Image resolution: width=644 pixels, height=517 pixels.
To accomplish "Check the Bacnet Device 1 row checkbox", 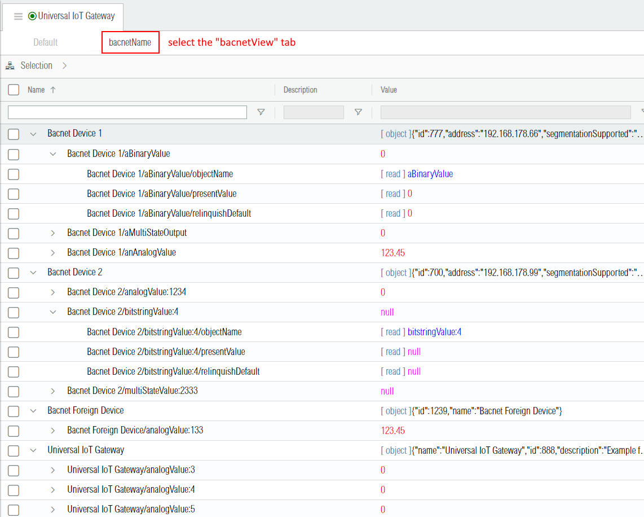I will (14, 134).
